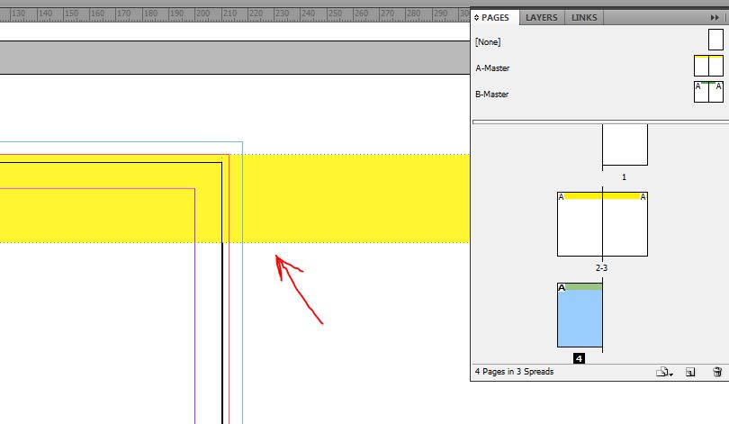Select page 4 thumbnail
Image resolution: width=729 pixels, height=424 pixels.
click(x=580, y=315)
